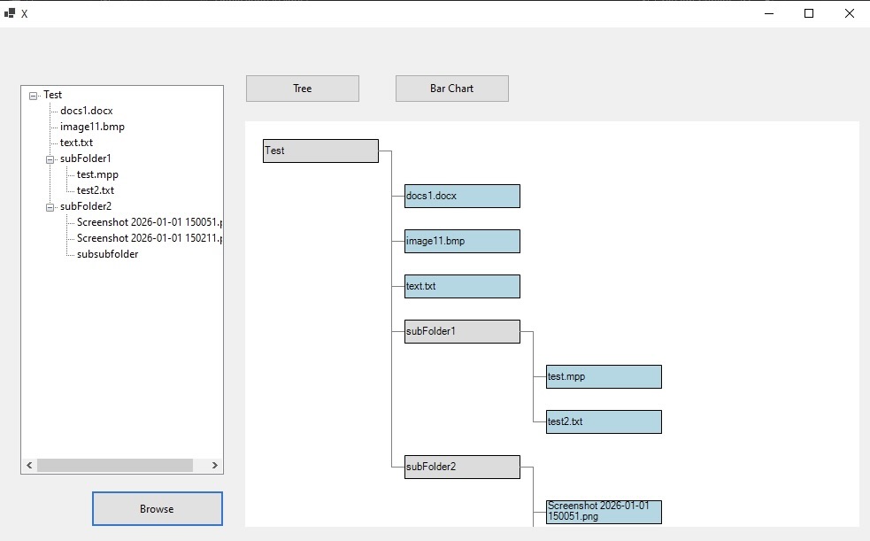The width and height of the screenshot is (870, 541).
Task: Click the image11.bmp box in the diagram
Action: [x=462, y=242]
